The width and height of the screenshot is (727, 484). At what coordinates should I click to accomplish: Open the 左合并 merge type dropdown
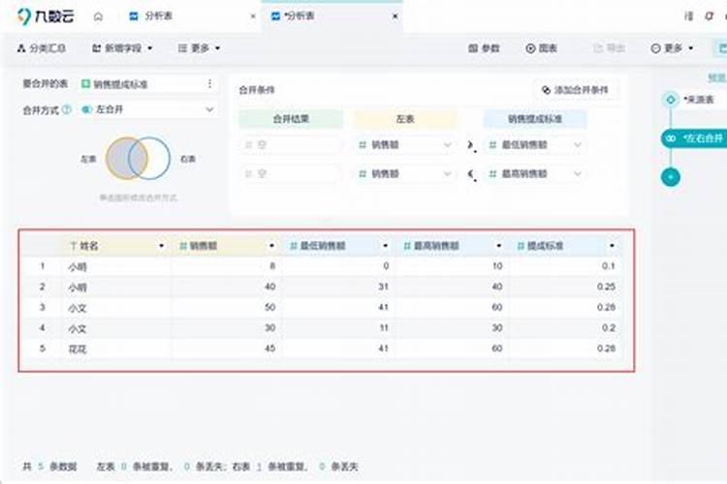[x=147, y=109]
